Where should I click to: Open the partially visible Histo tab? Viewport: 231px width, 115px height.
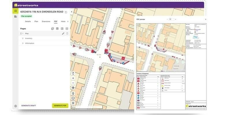pos(63,21)
